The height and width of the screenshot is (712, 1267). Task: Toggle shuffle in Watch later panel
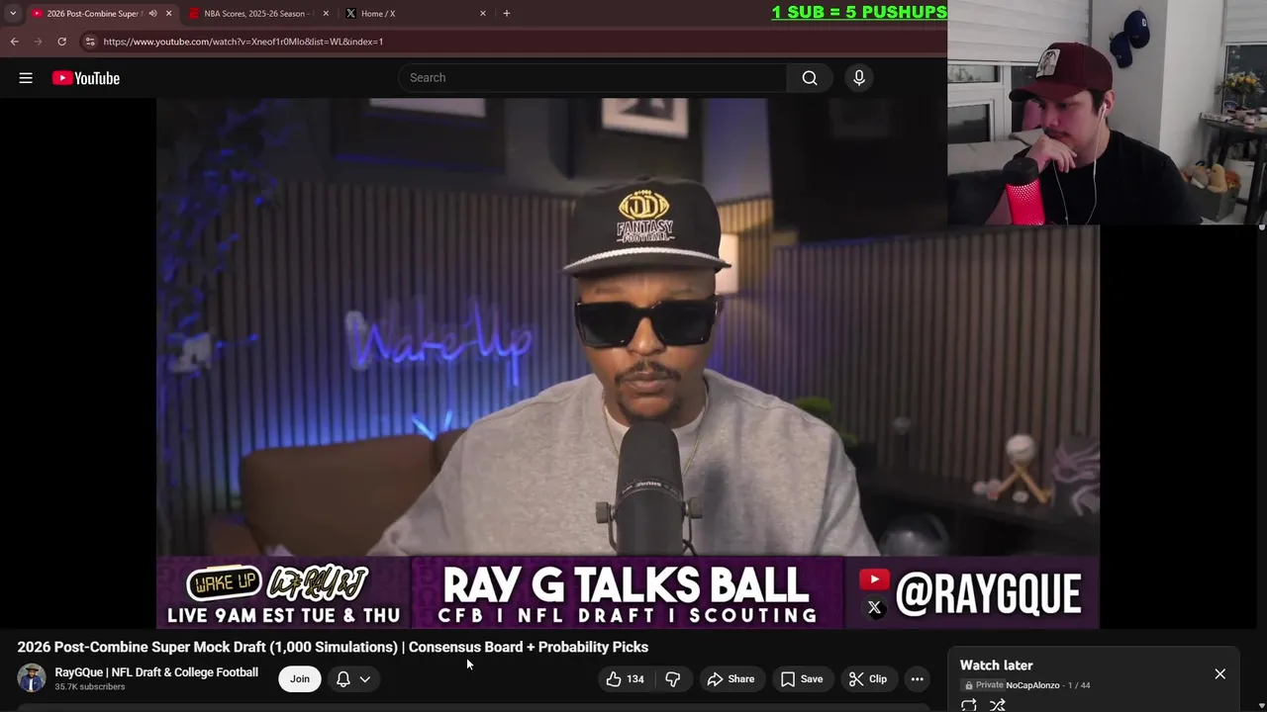pyautogui.click(x=998, y=705)
